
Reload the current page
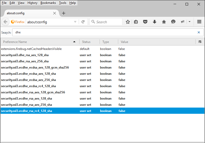83,22
